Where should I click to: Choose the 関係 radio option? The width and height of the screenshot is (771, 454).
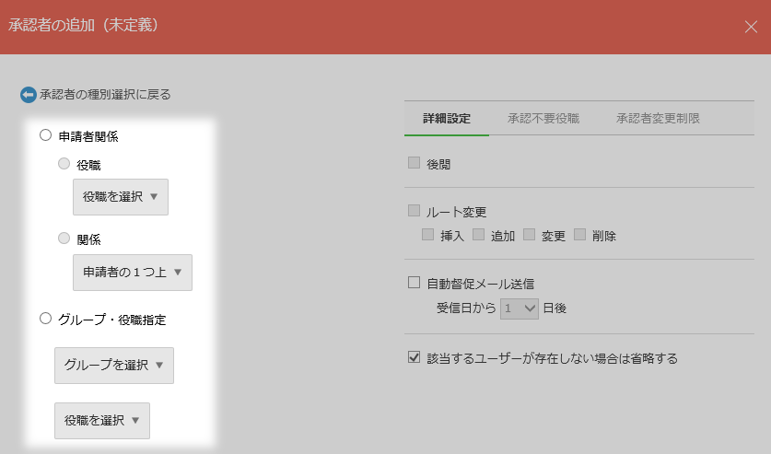[x=64, y=239]
